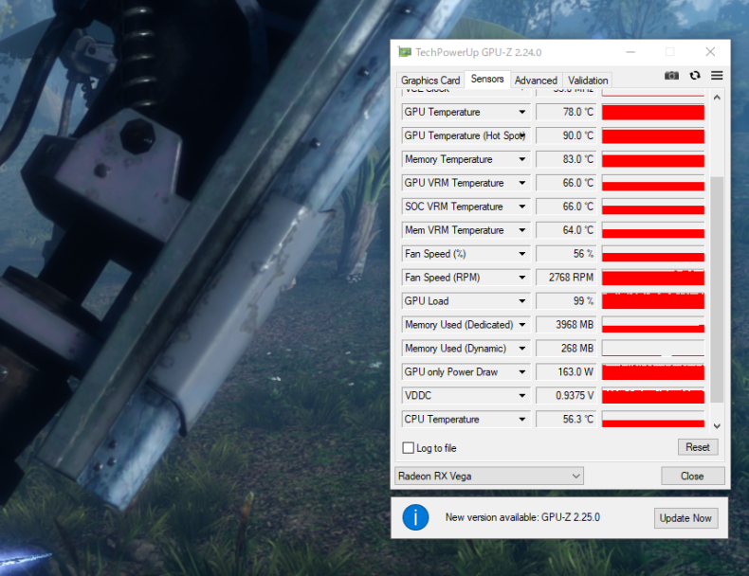749x576 pixels.
Task: Open the SOC VRM Temperature dropdown
Action: point(522,207)
